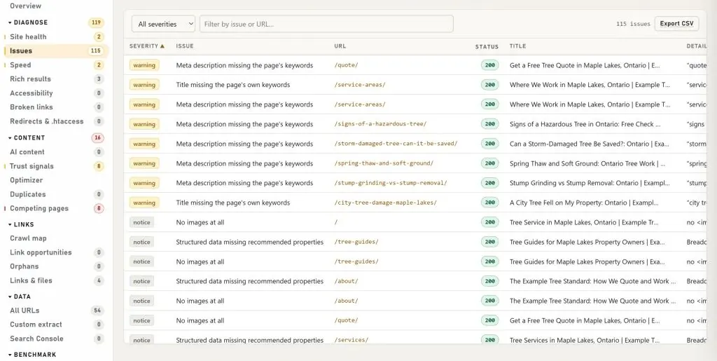Click the notice badge in the /services/ row
The height and width of the screenshot is (361, 717).
tap(141, 340)
